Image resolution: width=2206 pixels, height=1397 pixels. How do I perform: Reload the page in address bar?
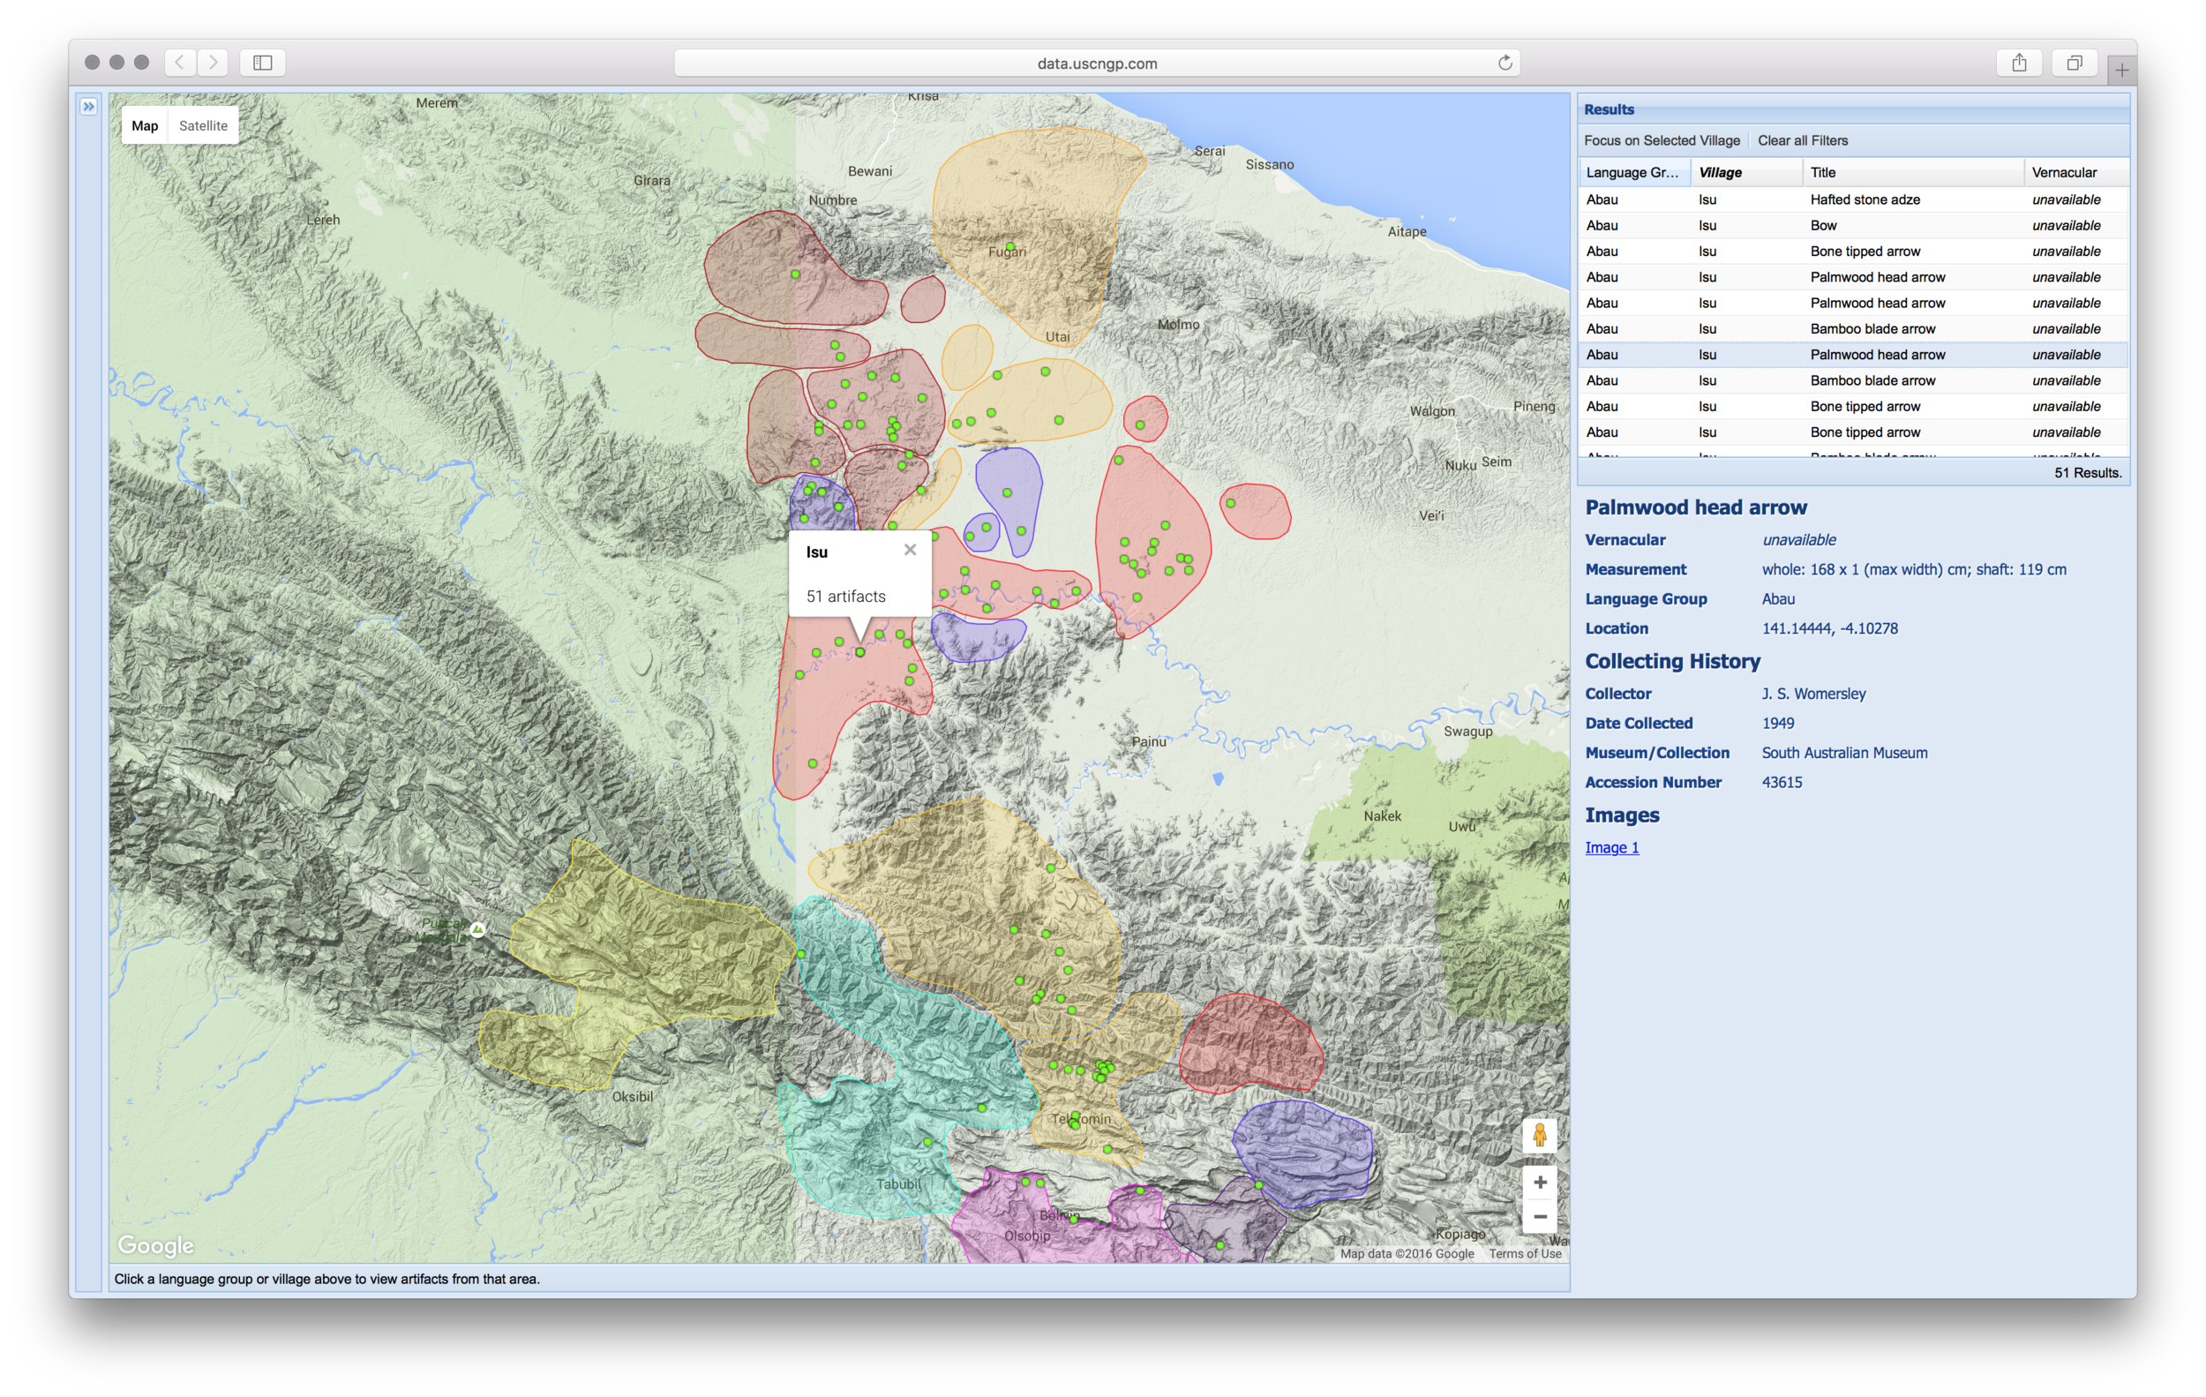coord(1504,64)
